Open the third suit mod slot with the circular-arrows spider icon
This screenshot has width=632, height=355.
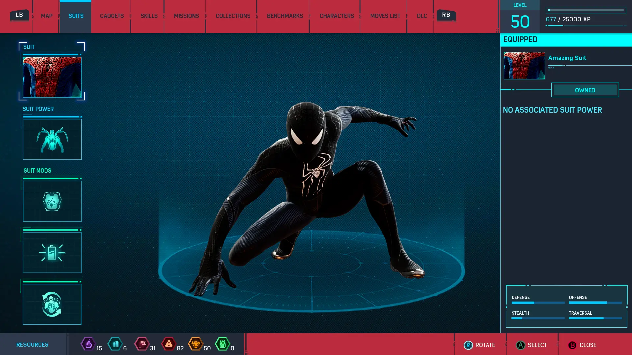(52, 304)
